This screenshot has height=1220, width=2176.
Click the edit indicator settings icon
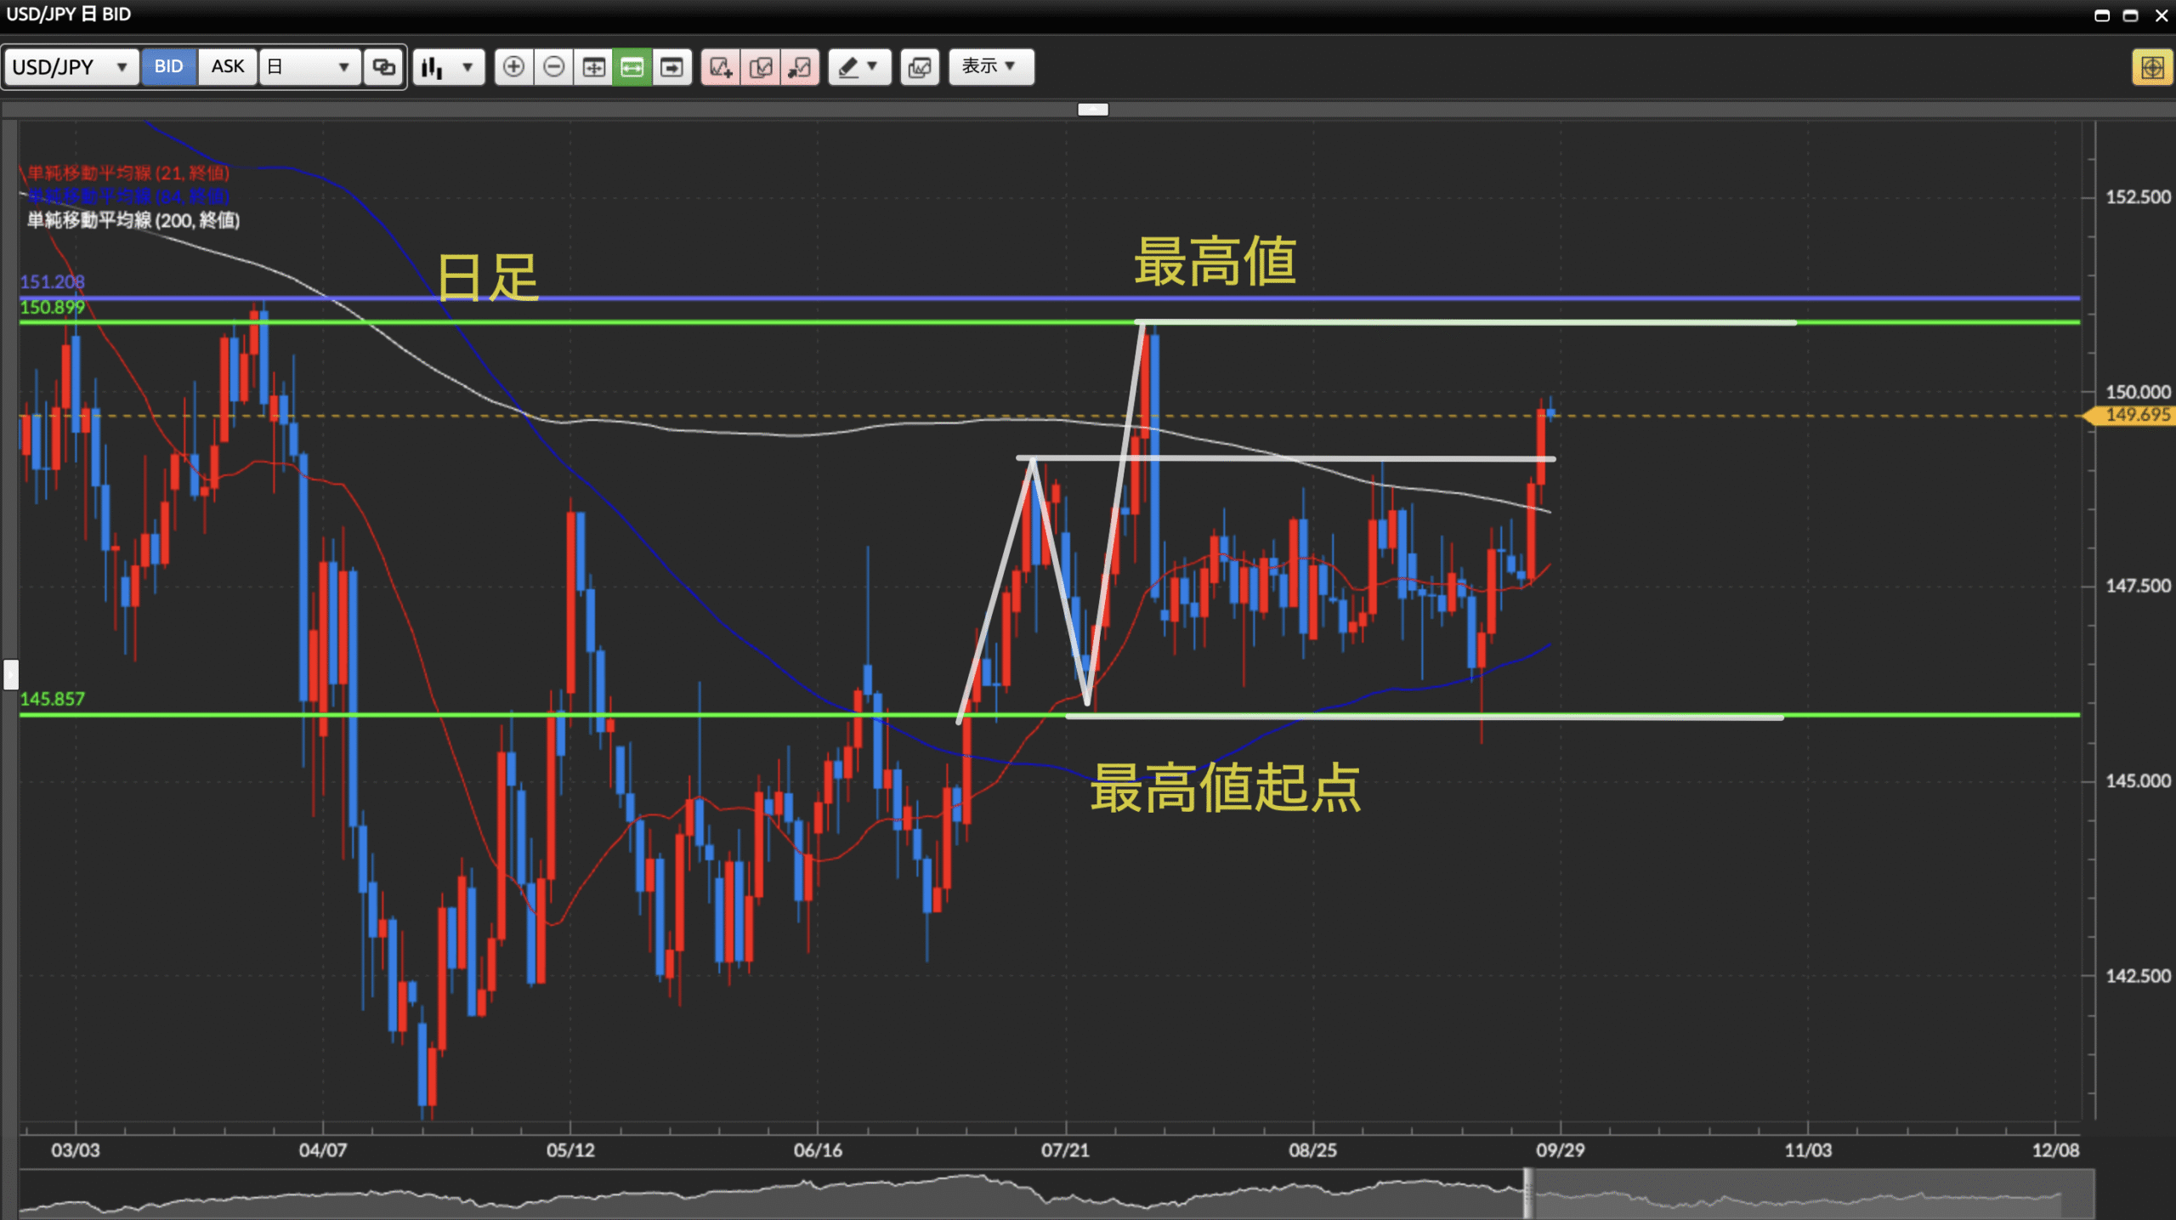(761, 67)
